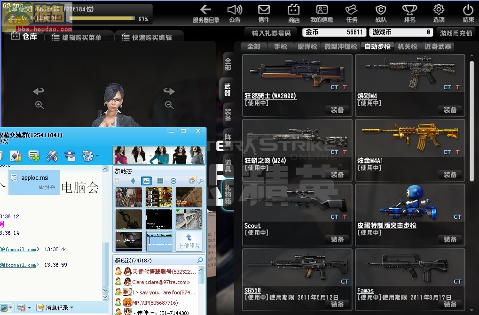Click the police cap report icon in QQ
The height and width of the screenshot is (315, 479).
pyautogui.click(x=70, y=156)
